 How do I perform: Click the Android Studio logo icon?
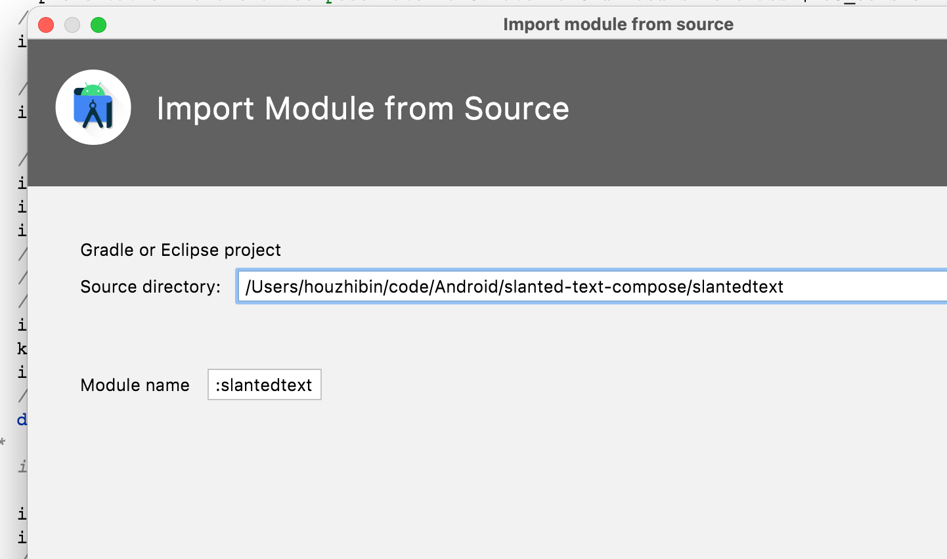coord(93,108)
